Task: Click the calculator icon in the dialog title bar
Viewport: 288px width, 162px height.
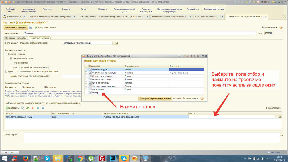Action: coord(184,56)
